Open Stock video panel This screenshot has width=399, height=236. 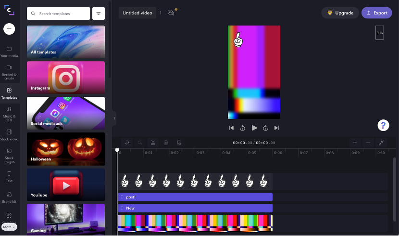point(9,135)
